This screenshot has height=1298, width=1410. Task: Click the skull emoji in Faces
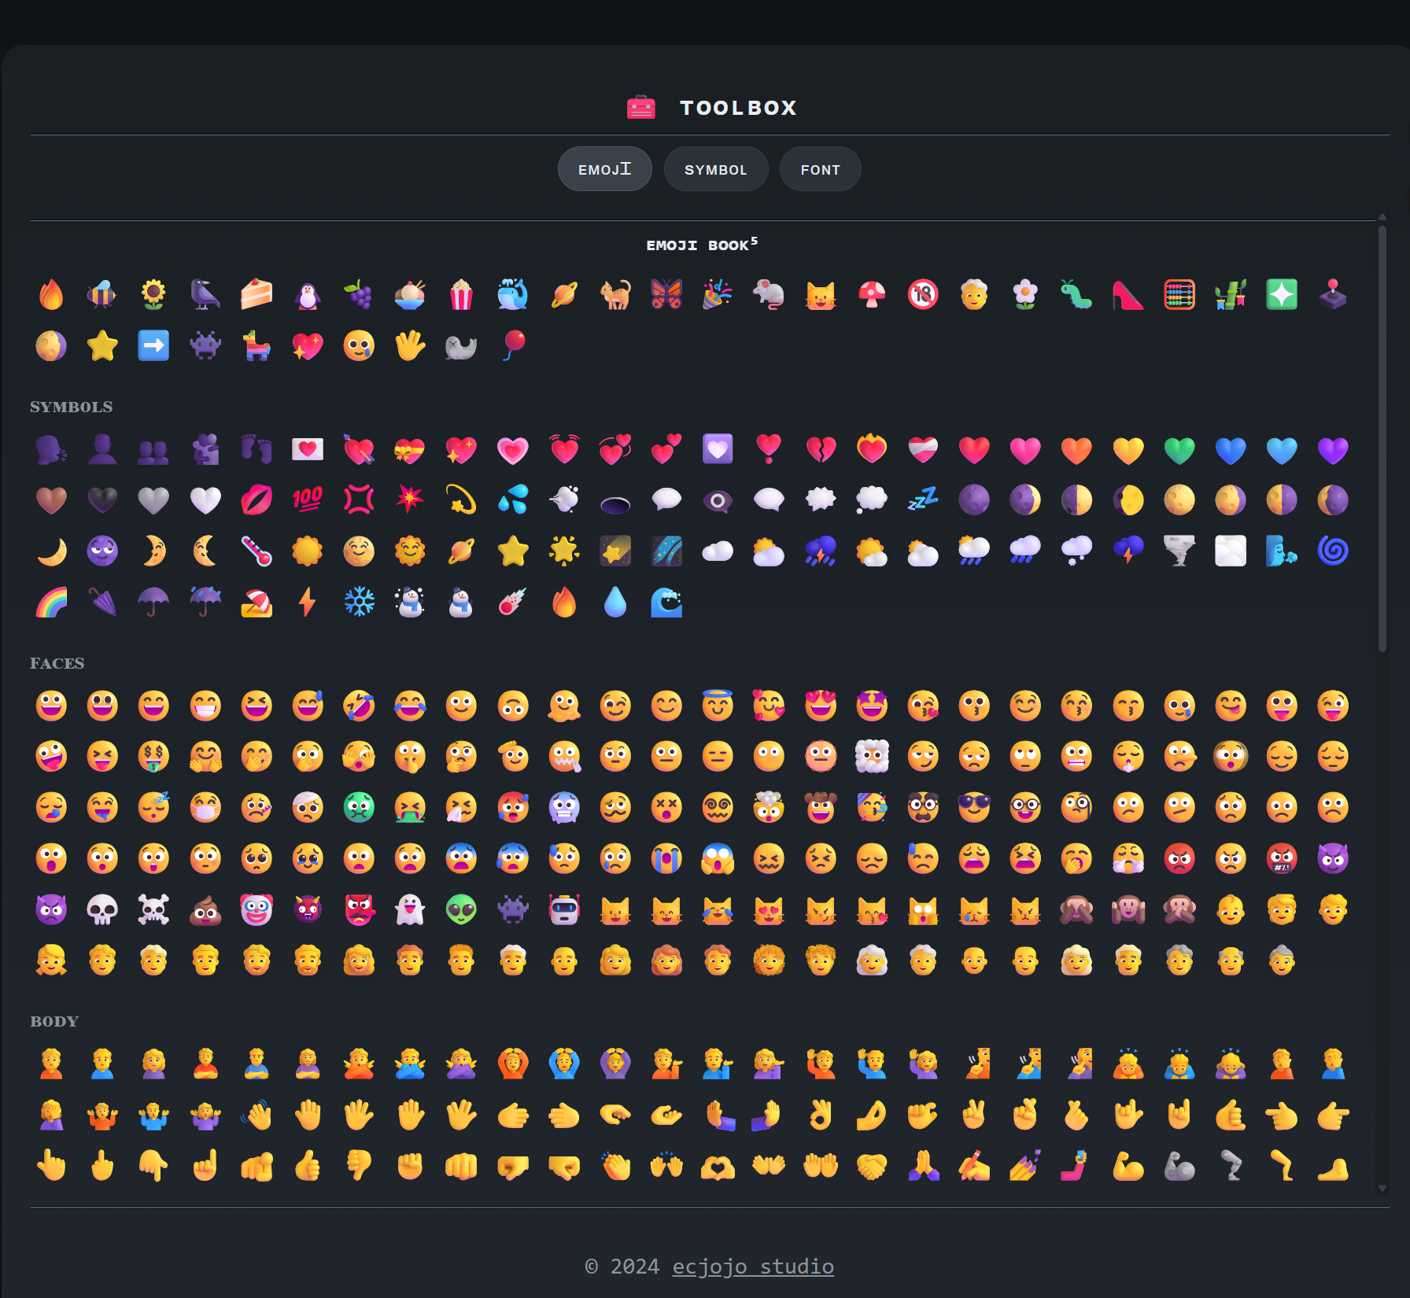coord(102,909)
